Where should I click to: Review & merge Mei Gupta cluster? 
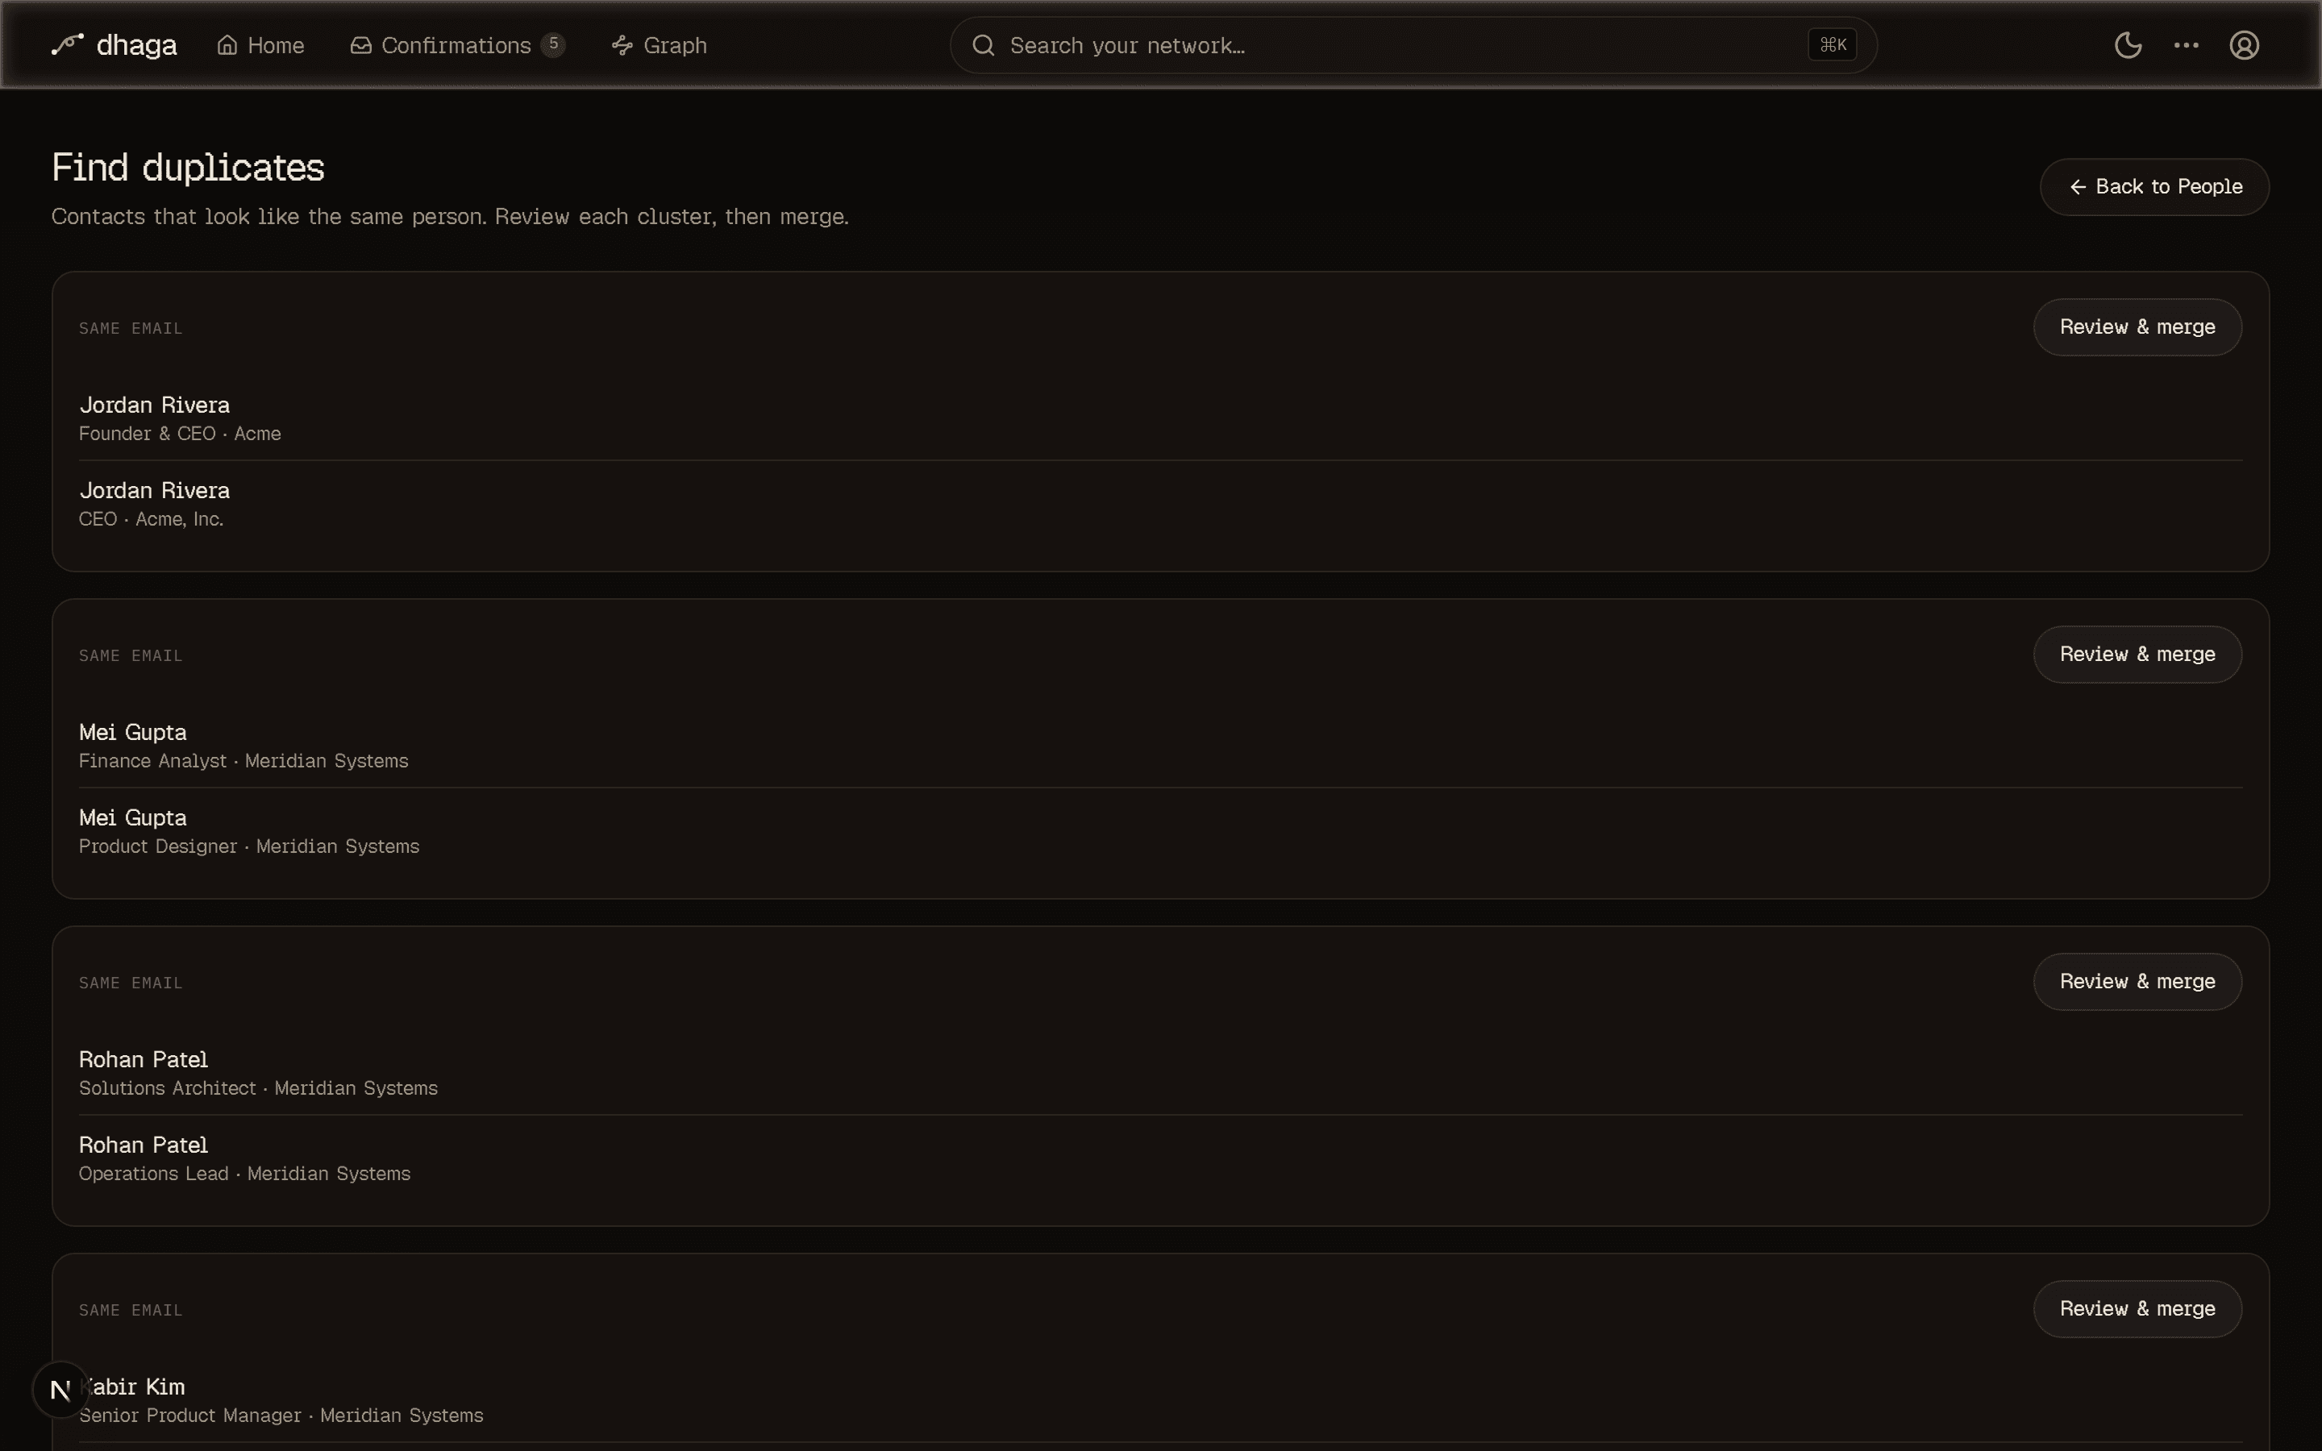point(2137,655)
